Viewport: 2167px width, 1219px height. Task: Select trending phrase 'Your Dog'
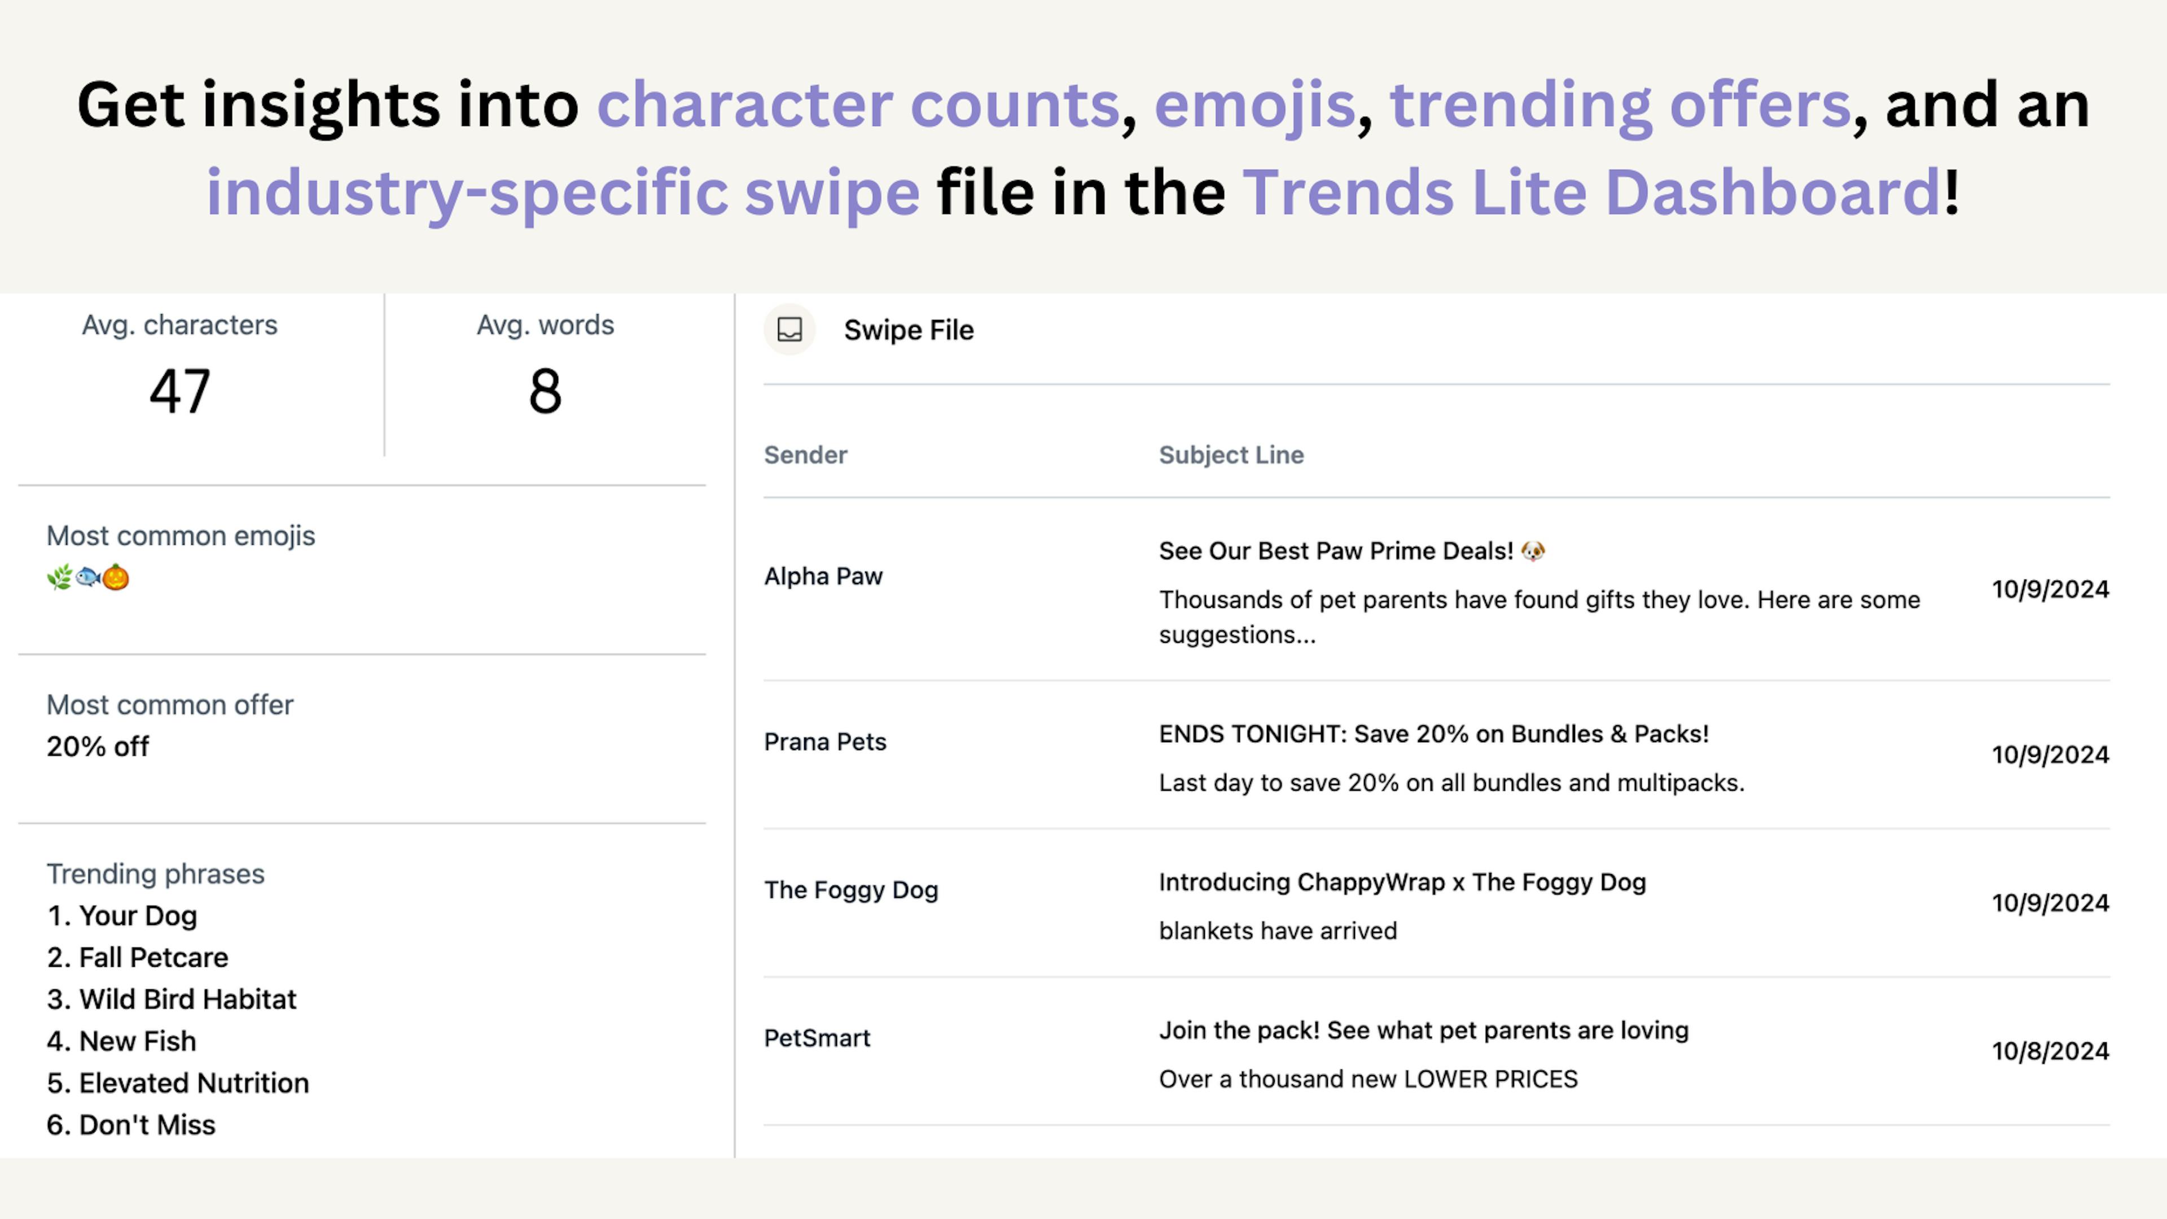[138, 916]
